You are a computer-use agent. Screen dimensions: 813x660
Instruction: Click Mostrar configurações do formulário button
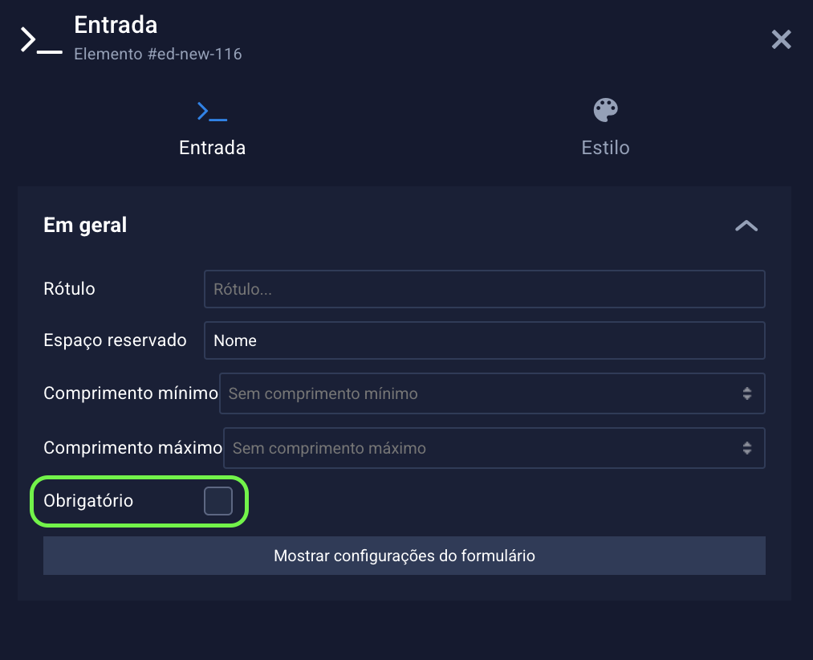404,556
